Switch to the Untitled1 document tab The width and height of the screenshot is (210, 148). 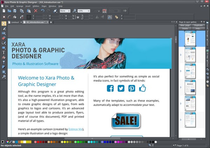tap(16, 22)
